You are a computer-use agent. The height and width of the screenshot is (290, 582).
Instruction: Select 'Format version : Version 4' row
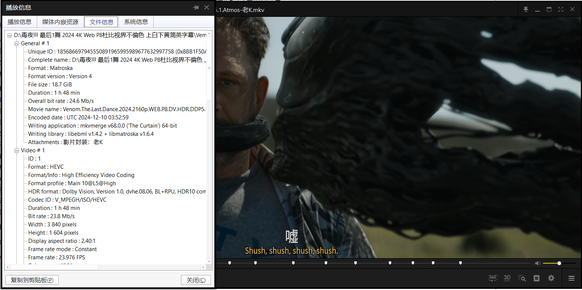click(60, 76)
